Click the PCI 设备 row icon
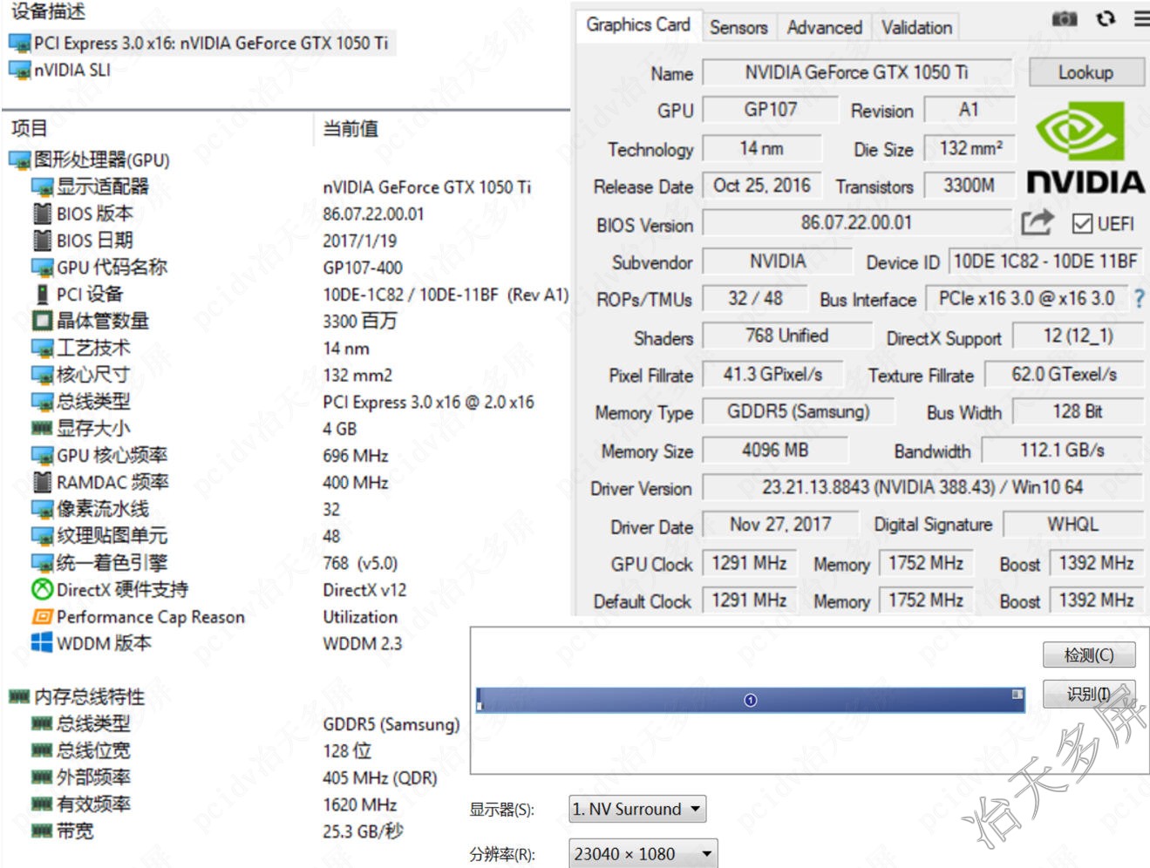 (x=42, y=295)
